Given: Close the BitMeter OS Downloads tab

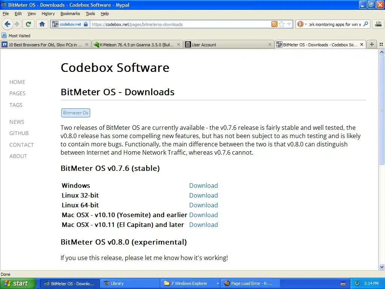Looking at the screenshot, I should 362,44.
